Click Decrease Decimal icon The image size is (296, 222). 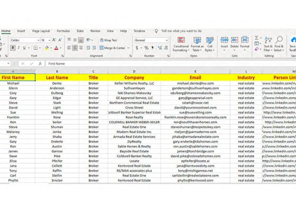click(166, 48)
